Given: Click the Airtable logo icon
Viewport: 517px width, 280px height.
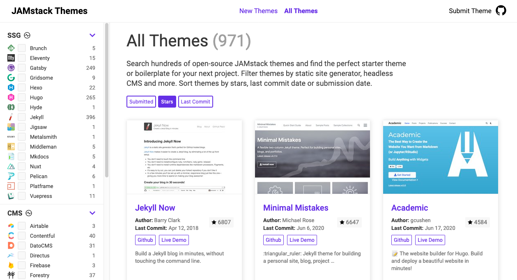Looking at the screenshot, I should pyautogui.click(x=11, y=226).
